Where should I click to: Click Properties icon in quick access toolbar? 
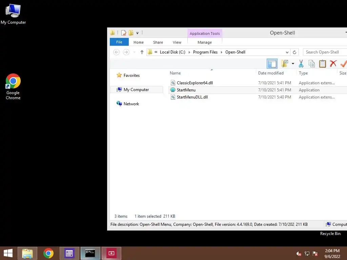point(123,33)
